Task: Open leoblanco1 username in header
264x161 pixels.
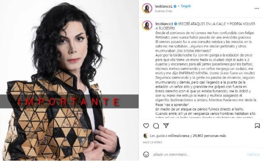Action: 164,7
